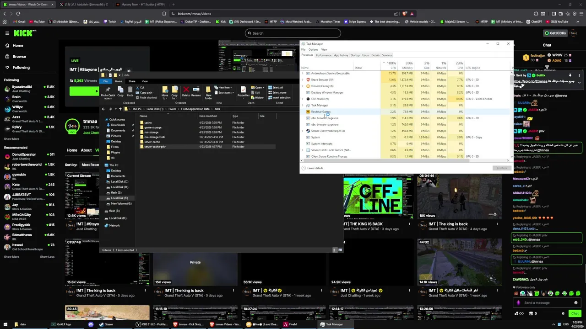Click Select all in Explorer ribbon
Screen dimensions: 586x329
pyautogui.click(x=276, y=87)
